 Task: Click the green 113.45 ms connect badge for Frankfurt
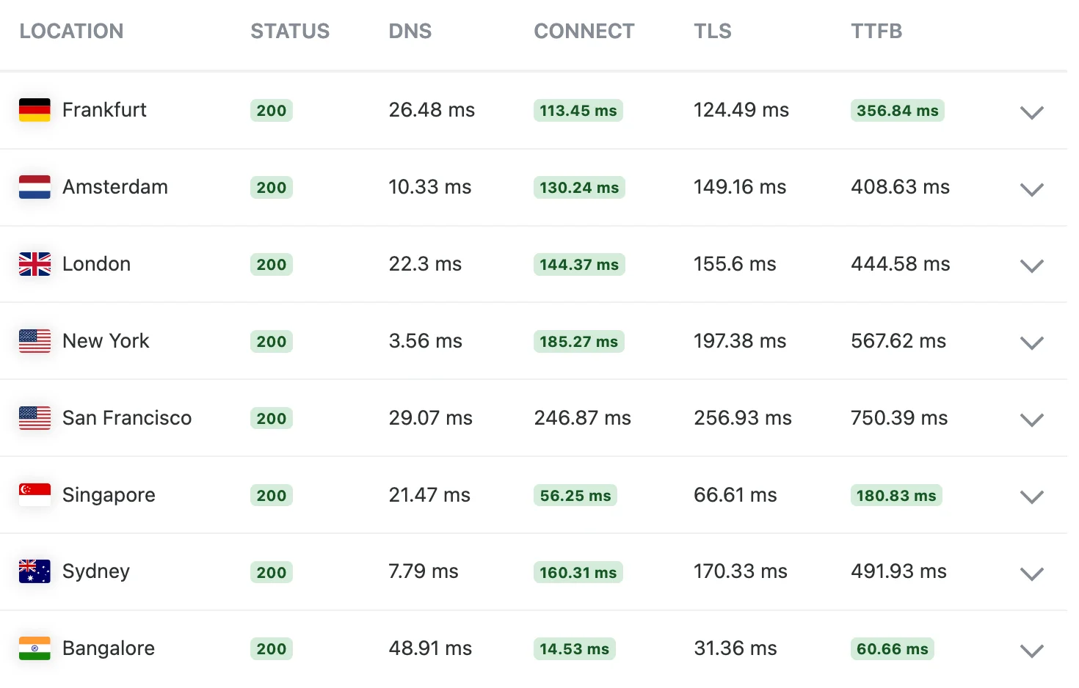click(578, 110)
